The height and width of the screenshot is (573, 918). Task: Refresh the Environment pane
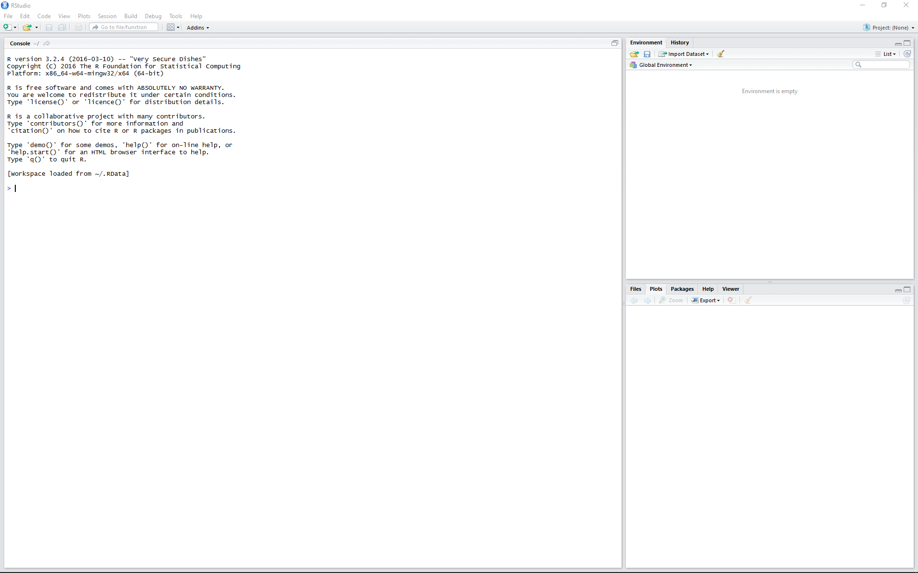coord(907,54)
